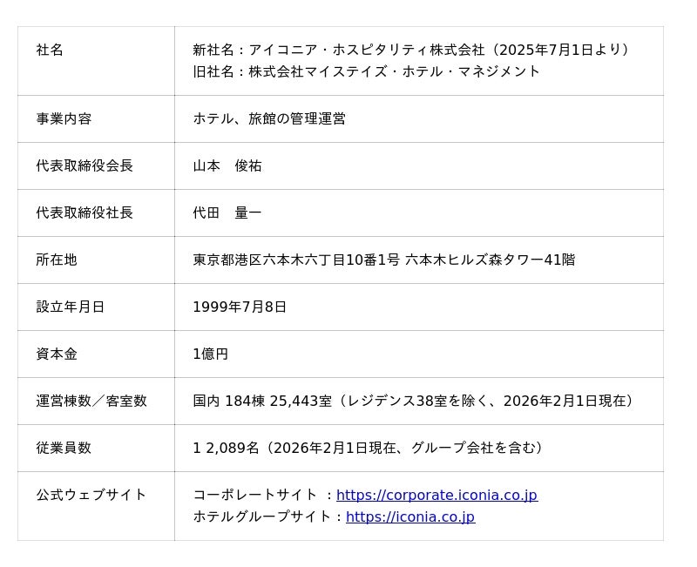Screen dimensions: 697x567
Task: Click the name 山本 俊祐
Action: (227, 166)
